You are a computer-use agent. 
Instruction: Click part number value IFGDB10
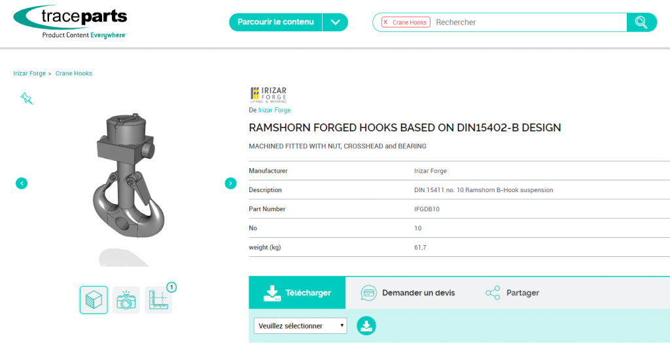point(427,209)
